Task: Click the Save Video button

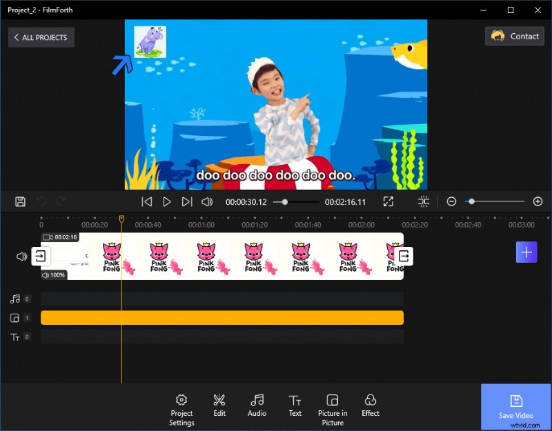Action: [x=515, y=407]
